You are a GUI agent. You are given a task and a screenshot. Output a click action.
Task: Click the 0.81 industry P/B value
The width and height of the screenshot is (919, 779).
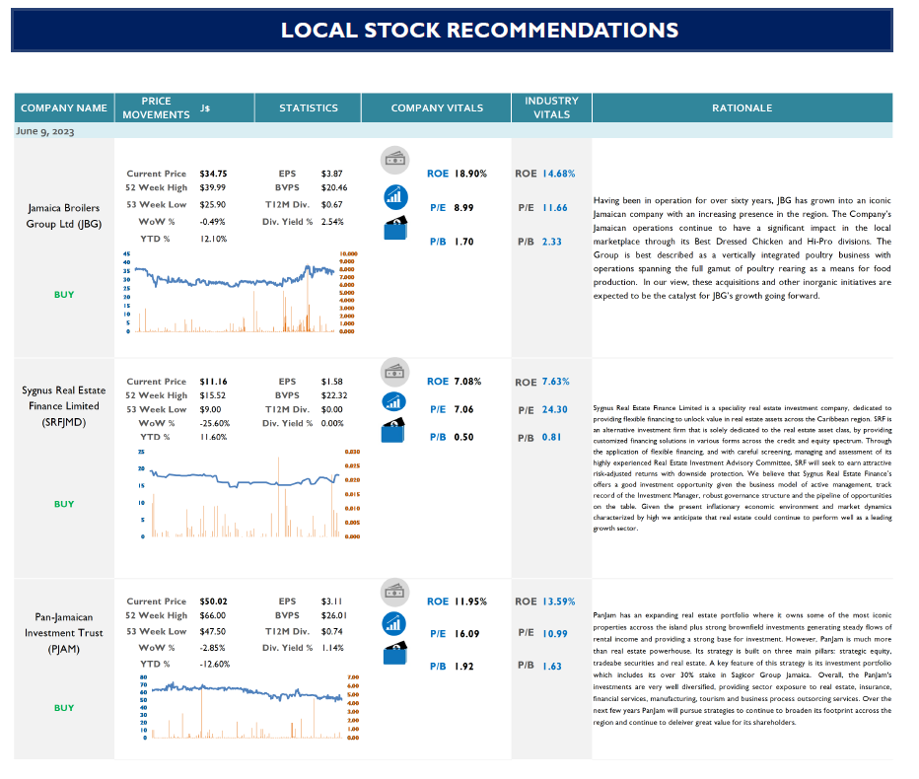pos(551,437)
